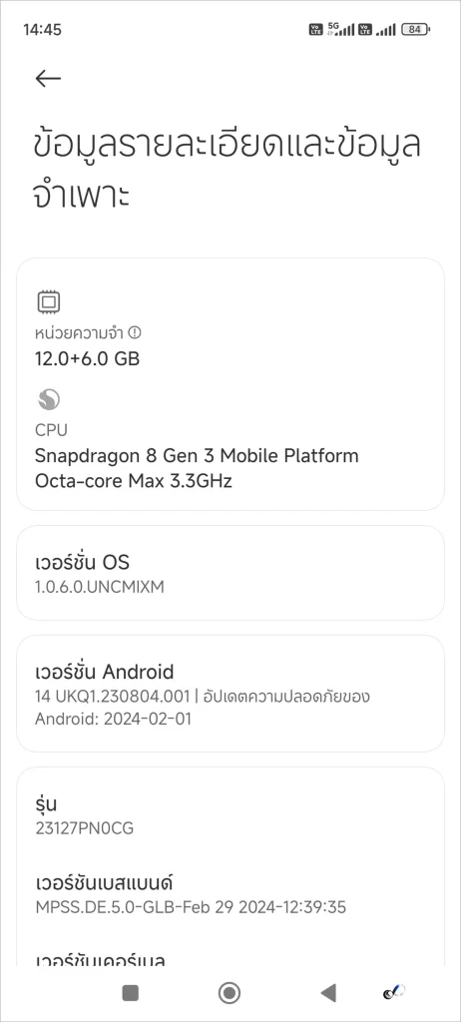
Task: Open the เวอร์ชั่น Android card
Action: click(x=230, y=694)
